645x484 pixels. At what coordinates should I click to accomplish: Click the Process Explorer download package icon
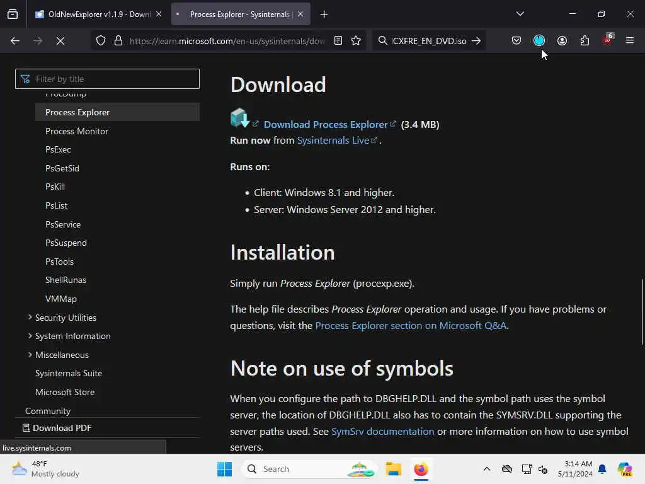[240, 118]
